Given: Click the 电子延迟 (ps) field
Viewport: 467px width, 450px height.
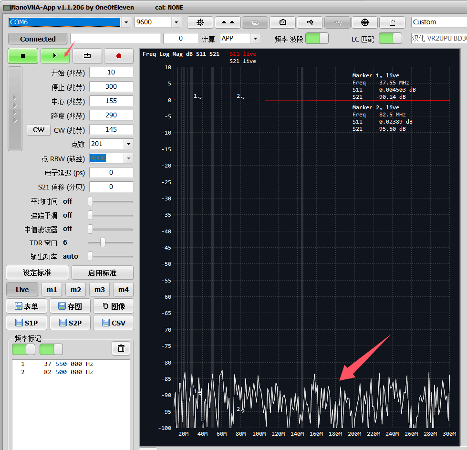Looking at the screenshot, I should coord(111,173).
